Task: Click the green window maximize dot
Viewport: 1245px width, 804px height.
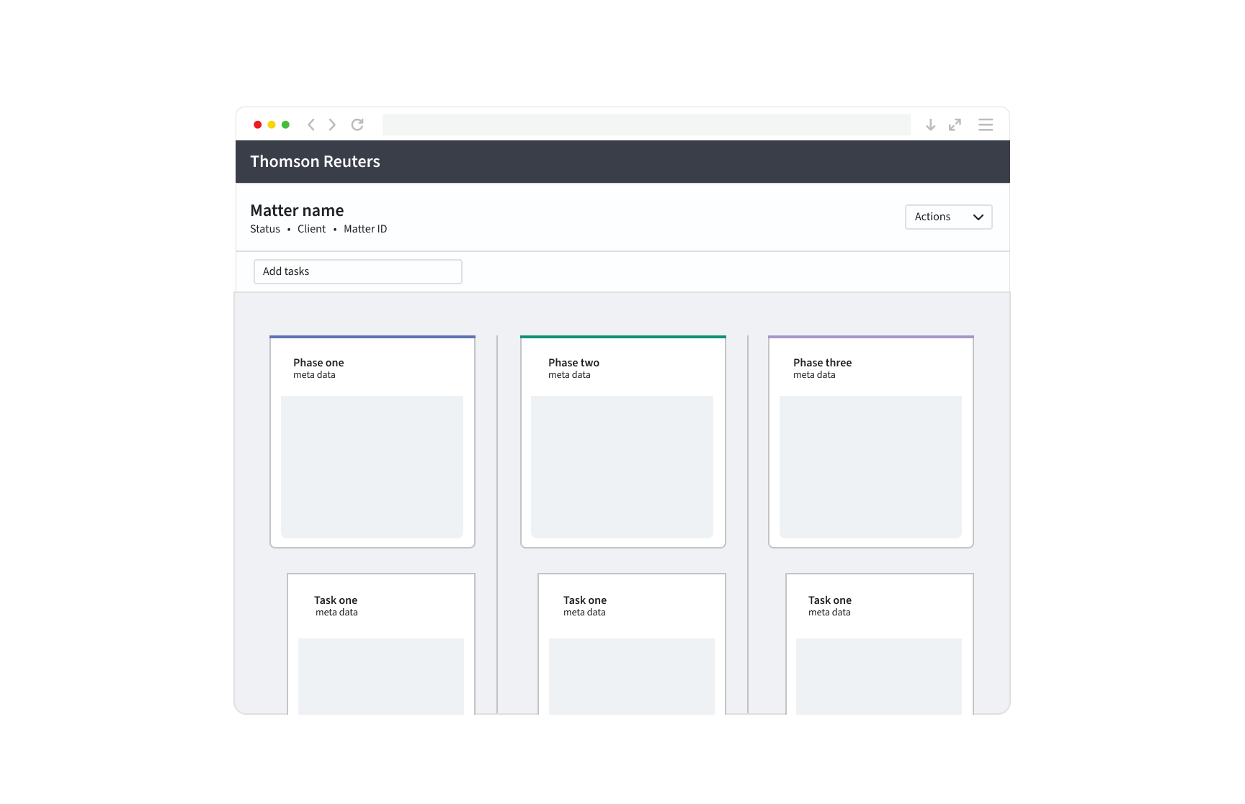Action: click(x=285, y=125)
